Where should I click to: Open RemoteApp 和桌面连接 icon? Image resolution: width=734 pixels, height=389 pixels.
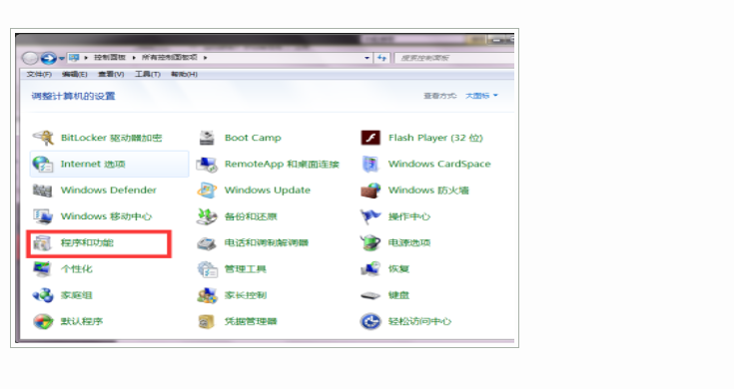207,165
